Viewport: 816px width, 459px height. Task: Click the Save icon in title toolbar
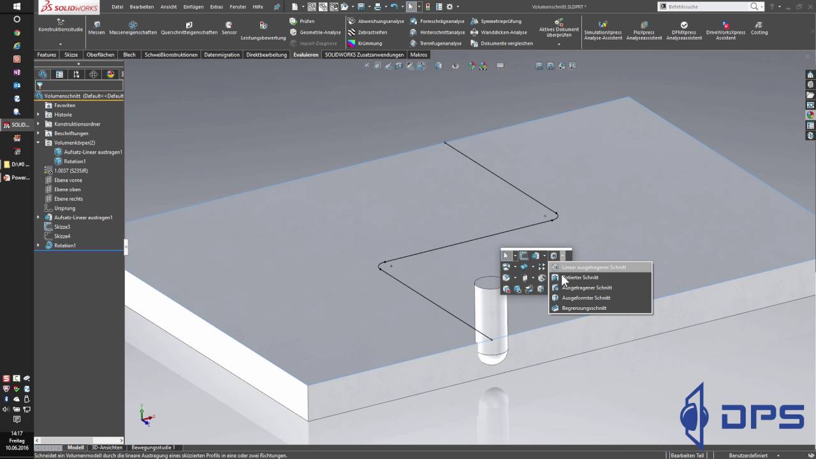tap(361, 6)
